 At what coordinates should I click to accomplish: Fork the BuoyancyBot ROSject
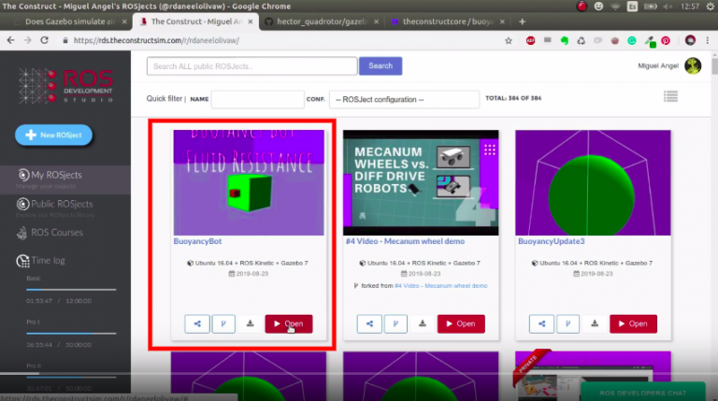click(223, 323)
